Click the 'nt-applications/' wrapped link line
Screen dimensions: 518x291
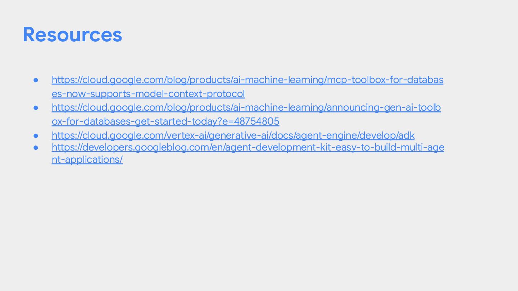[87, 160]
